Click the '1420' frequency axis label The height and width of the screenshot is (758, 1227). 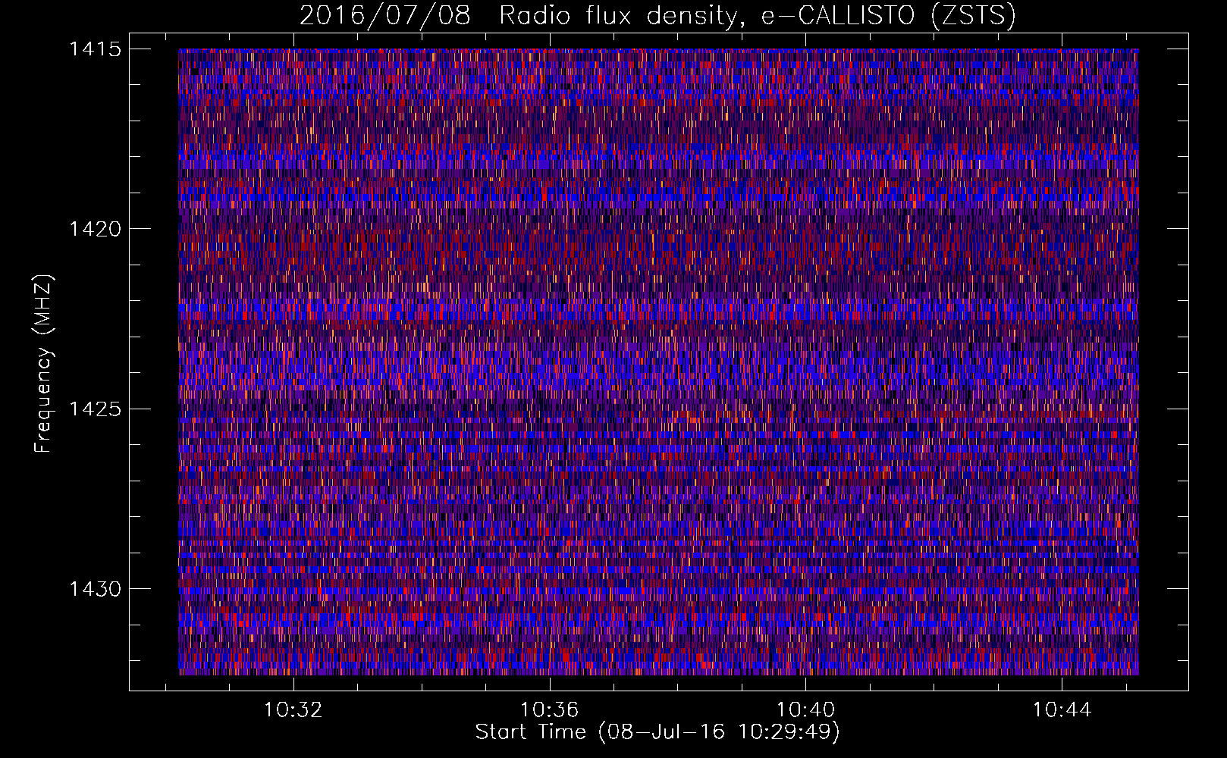tap(95, 229)
